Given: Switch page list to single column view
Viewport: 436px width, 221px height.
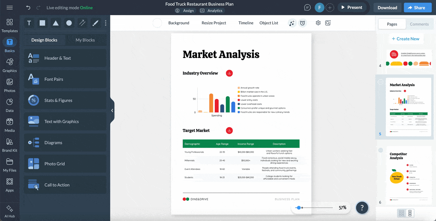Looking at the screenshot, I should [x=411, y=213].
